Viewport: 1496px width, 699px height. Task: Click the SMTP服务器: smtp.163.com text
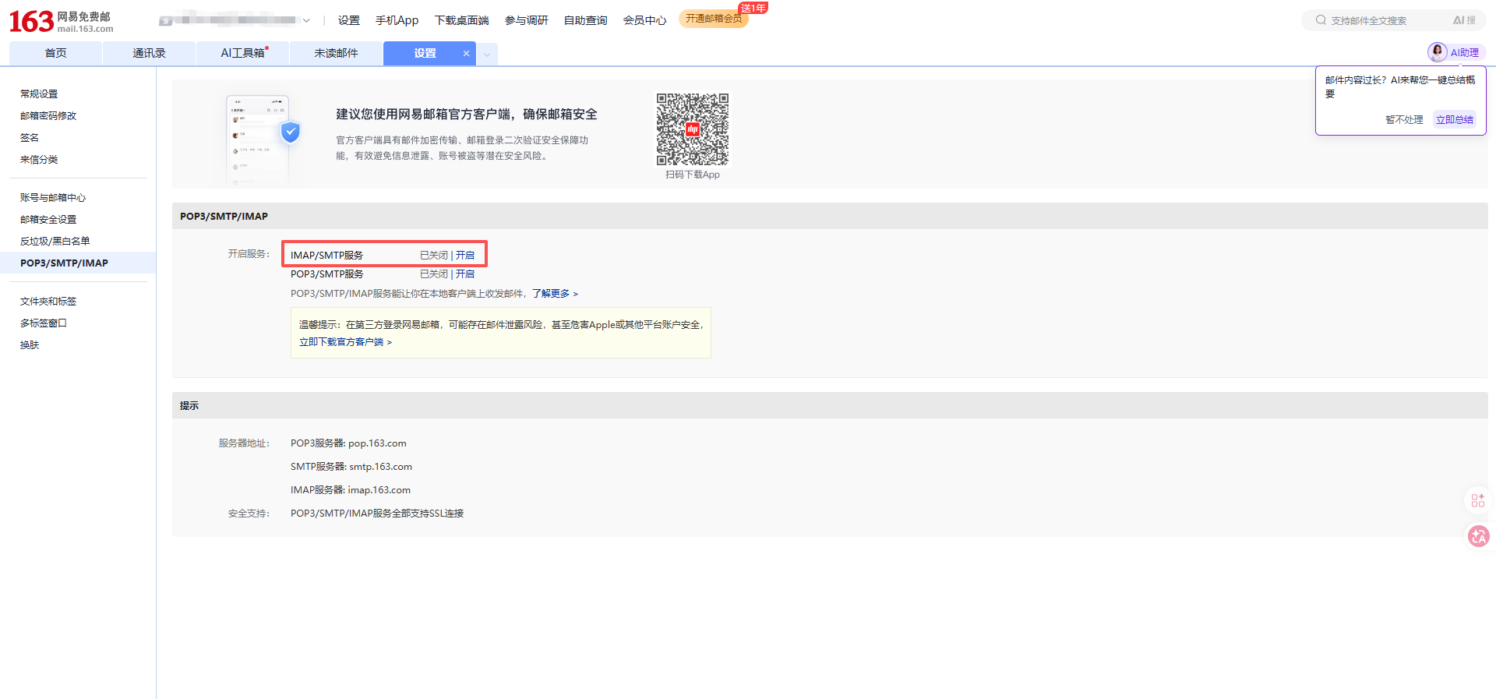pyautogui.click(x=351, y=466)
